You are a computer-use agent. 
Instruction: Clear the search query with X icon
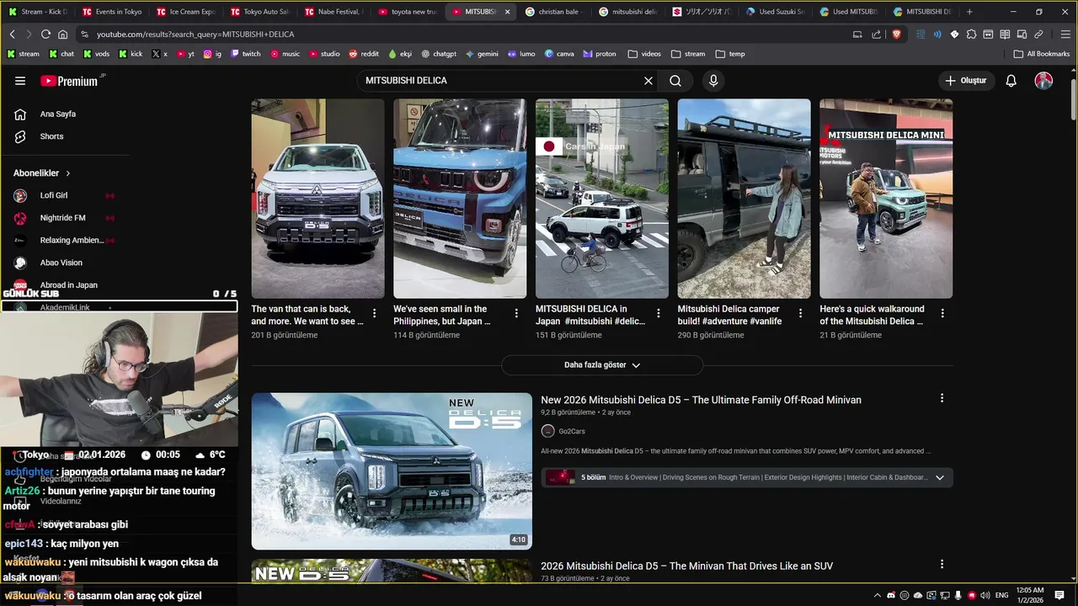pyautogui.click(x=648, y=81)
